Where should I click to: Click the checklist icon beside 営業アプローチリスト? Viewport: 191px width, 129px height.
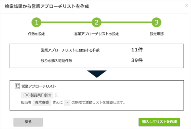click(17, 86)
